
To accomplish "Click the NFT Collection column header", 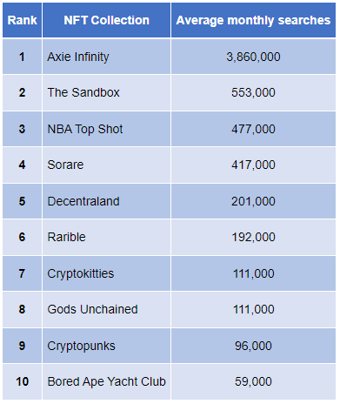I will point(106,20).
